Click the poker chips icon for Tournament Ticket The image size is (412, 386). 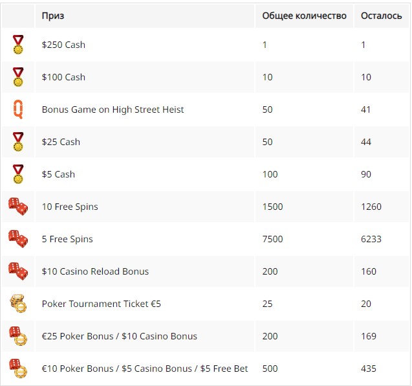[x=18, y=304]
